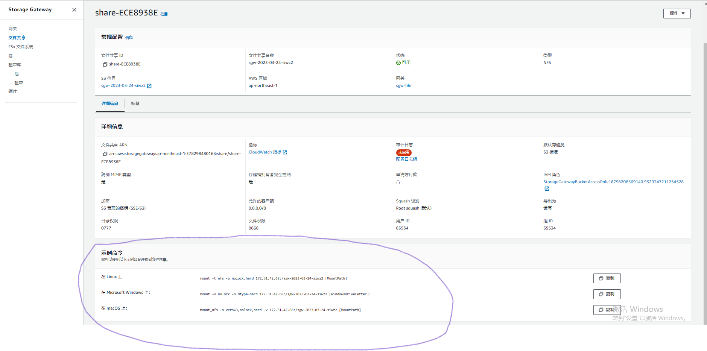Viewport: 707px width, 351px height.
Task: Click the 未启用 audit log badge
Action: (x=404, y=153)
